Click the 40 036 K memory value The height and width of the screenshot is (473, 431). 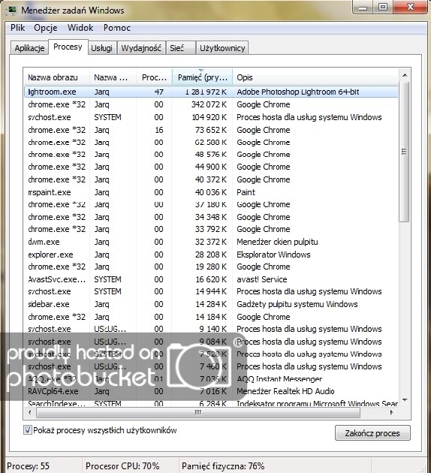pos(210,192)
